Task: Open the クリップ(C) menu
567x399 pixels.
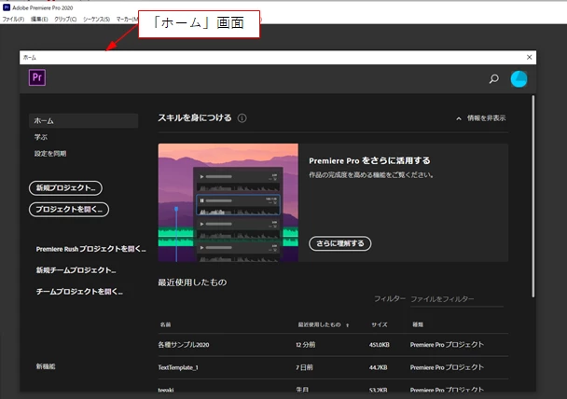Action: (x=65, y=20)
